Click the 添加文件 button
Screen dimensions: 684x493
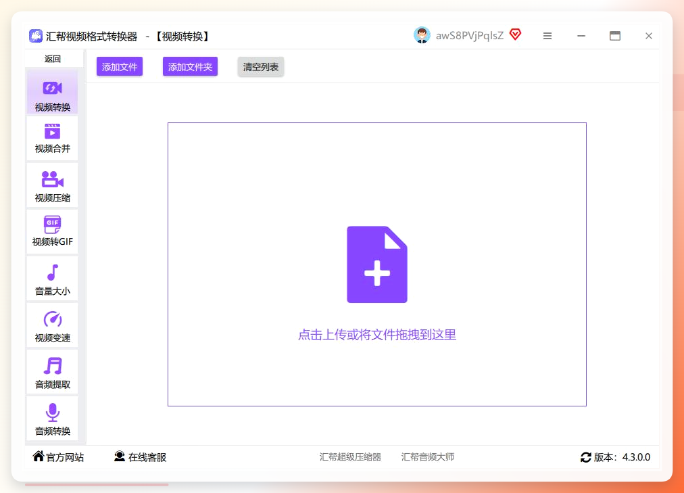tap(120, 67)
